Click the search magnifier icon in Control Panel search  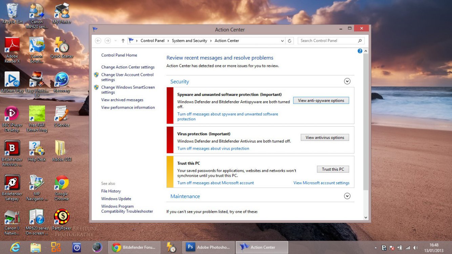click(x=360, y=41)
